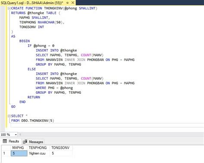Click the 'WHERE PHG = @phong' line
The height and width of the screenshot is (163, 204).
click(x=54, y=88)
